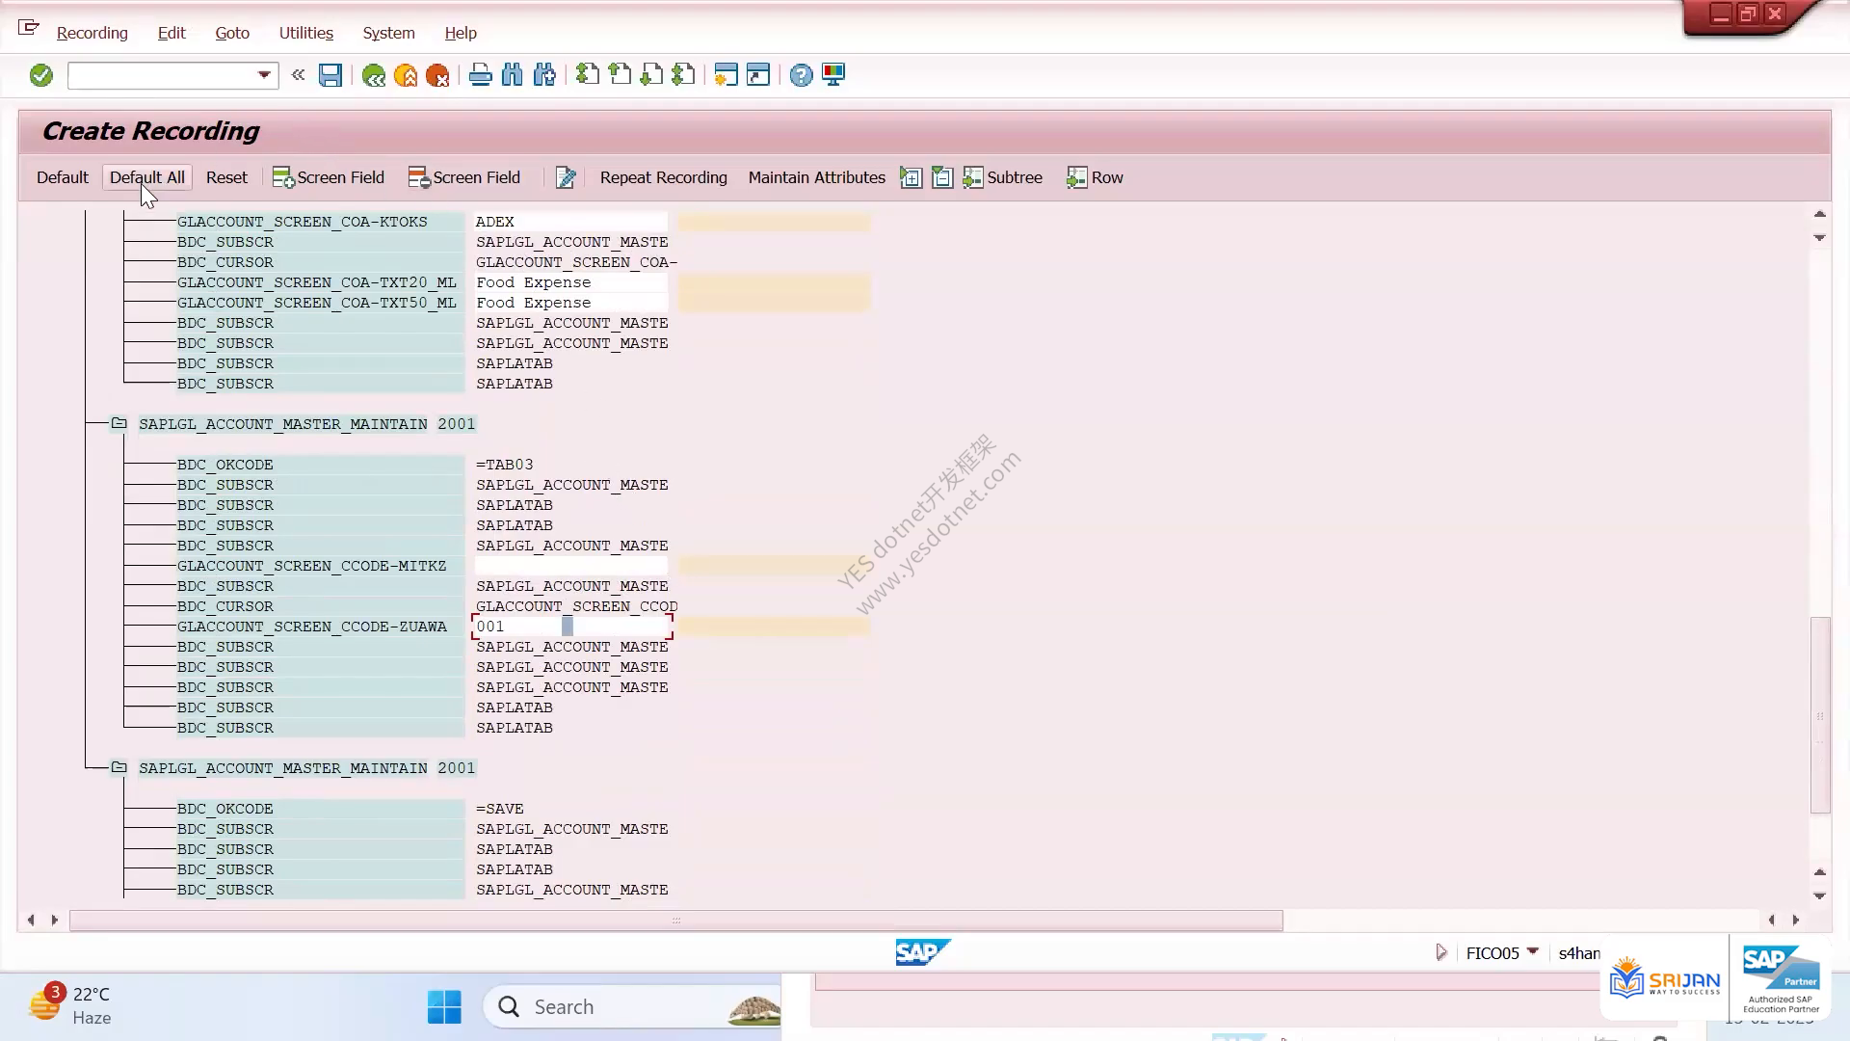Collapse the first SAPLGL_ACCOUNT_MASTER_MAINTAIN 2001 folder
Viewport: 1850px width, 1041px height.
click(x=119, y=423)
